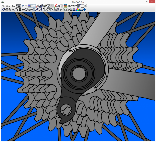Select the drivetrain chain tool icon
The width and height of the screenshot is (156, 142).
54,10
